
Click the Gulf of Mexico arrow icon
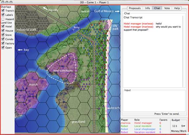click(117, 11)
